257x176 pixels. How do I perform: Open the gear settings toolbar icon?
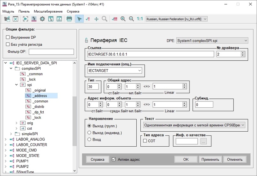(42, 19)
